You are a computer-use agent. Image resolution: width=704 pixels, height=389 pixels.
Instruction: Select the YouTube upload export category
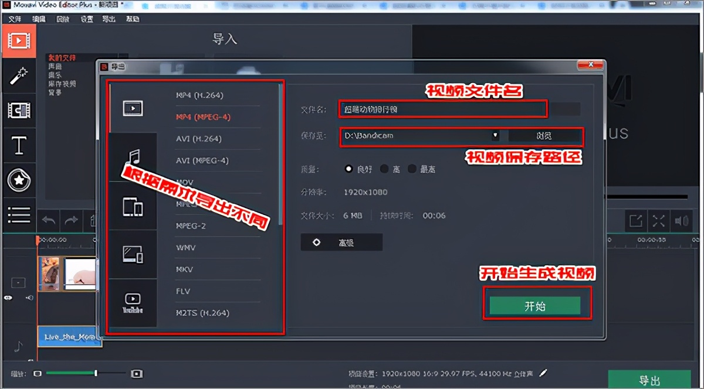point(133,303)
